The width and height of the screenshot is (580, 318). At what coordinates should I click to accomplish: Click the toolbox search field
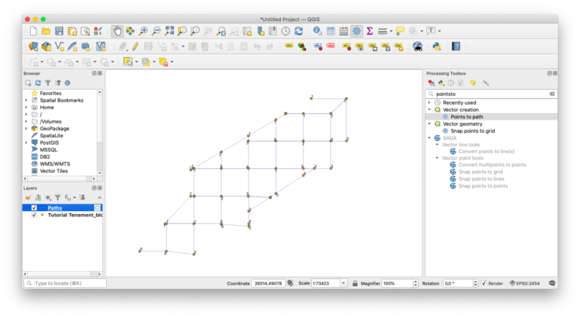pyautogui.click(x=491, y=94)
